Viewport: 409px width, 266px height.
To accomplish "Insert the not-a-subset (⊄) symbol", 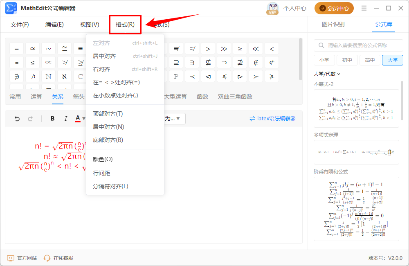I will click(272, 63).
